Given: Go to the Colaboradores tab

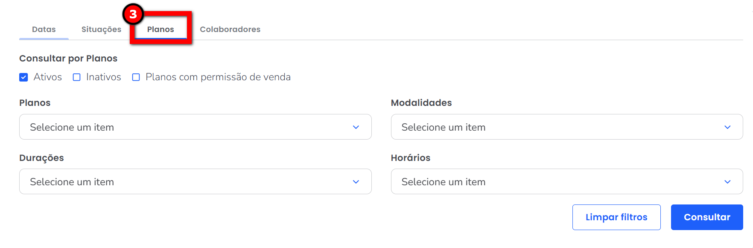Looking at the screenshot, I should [230, 29].
